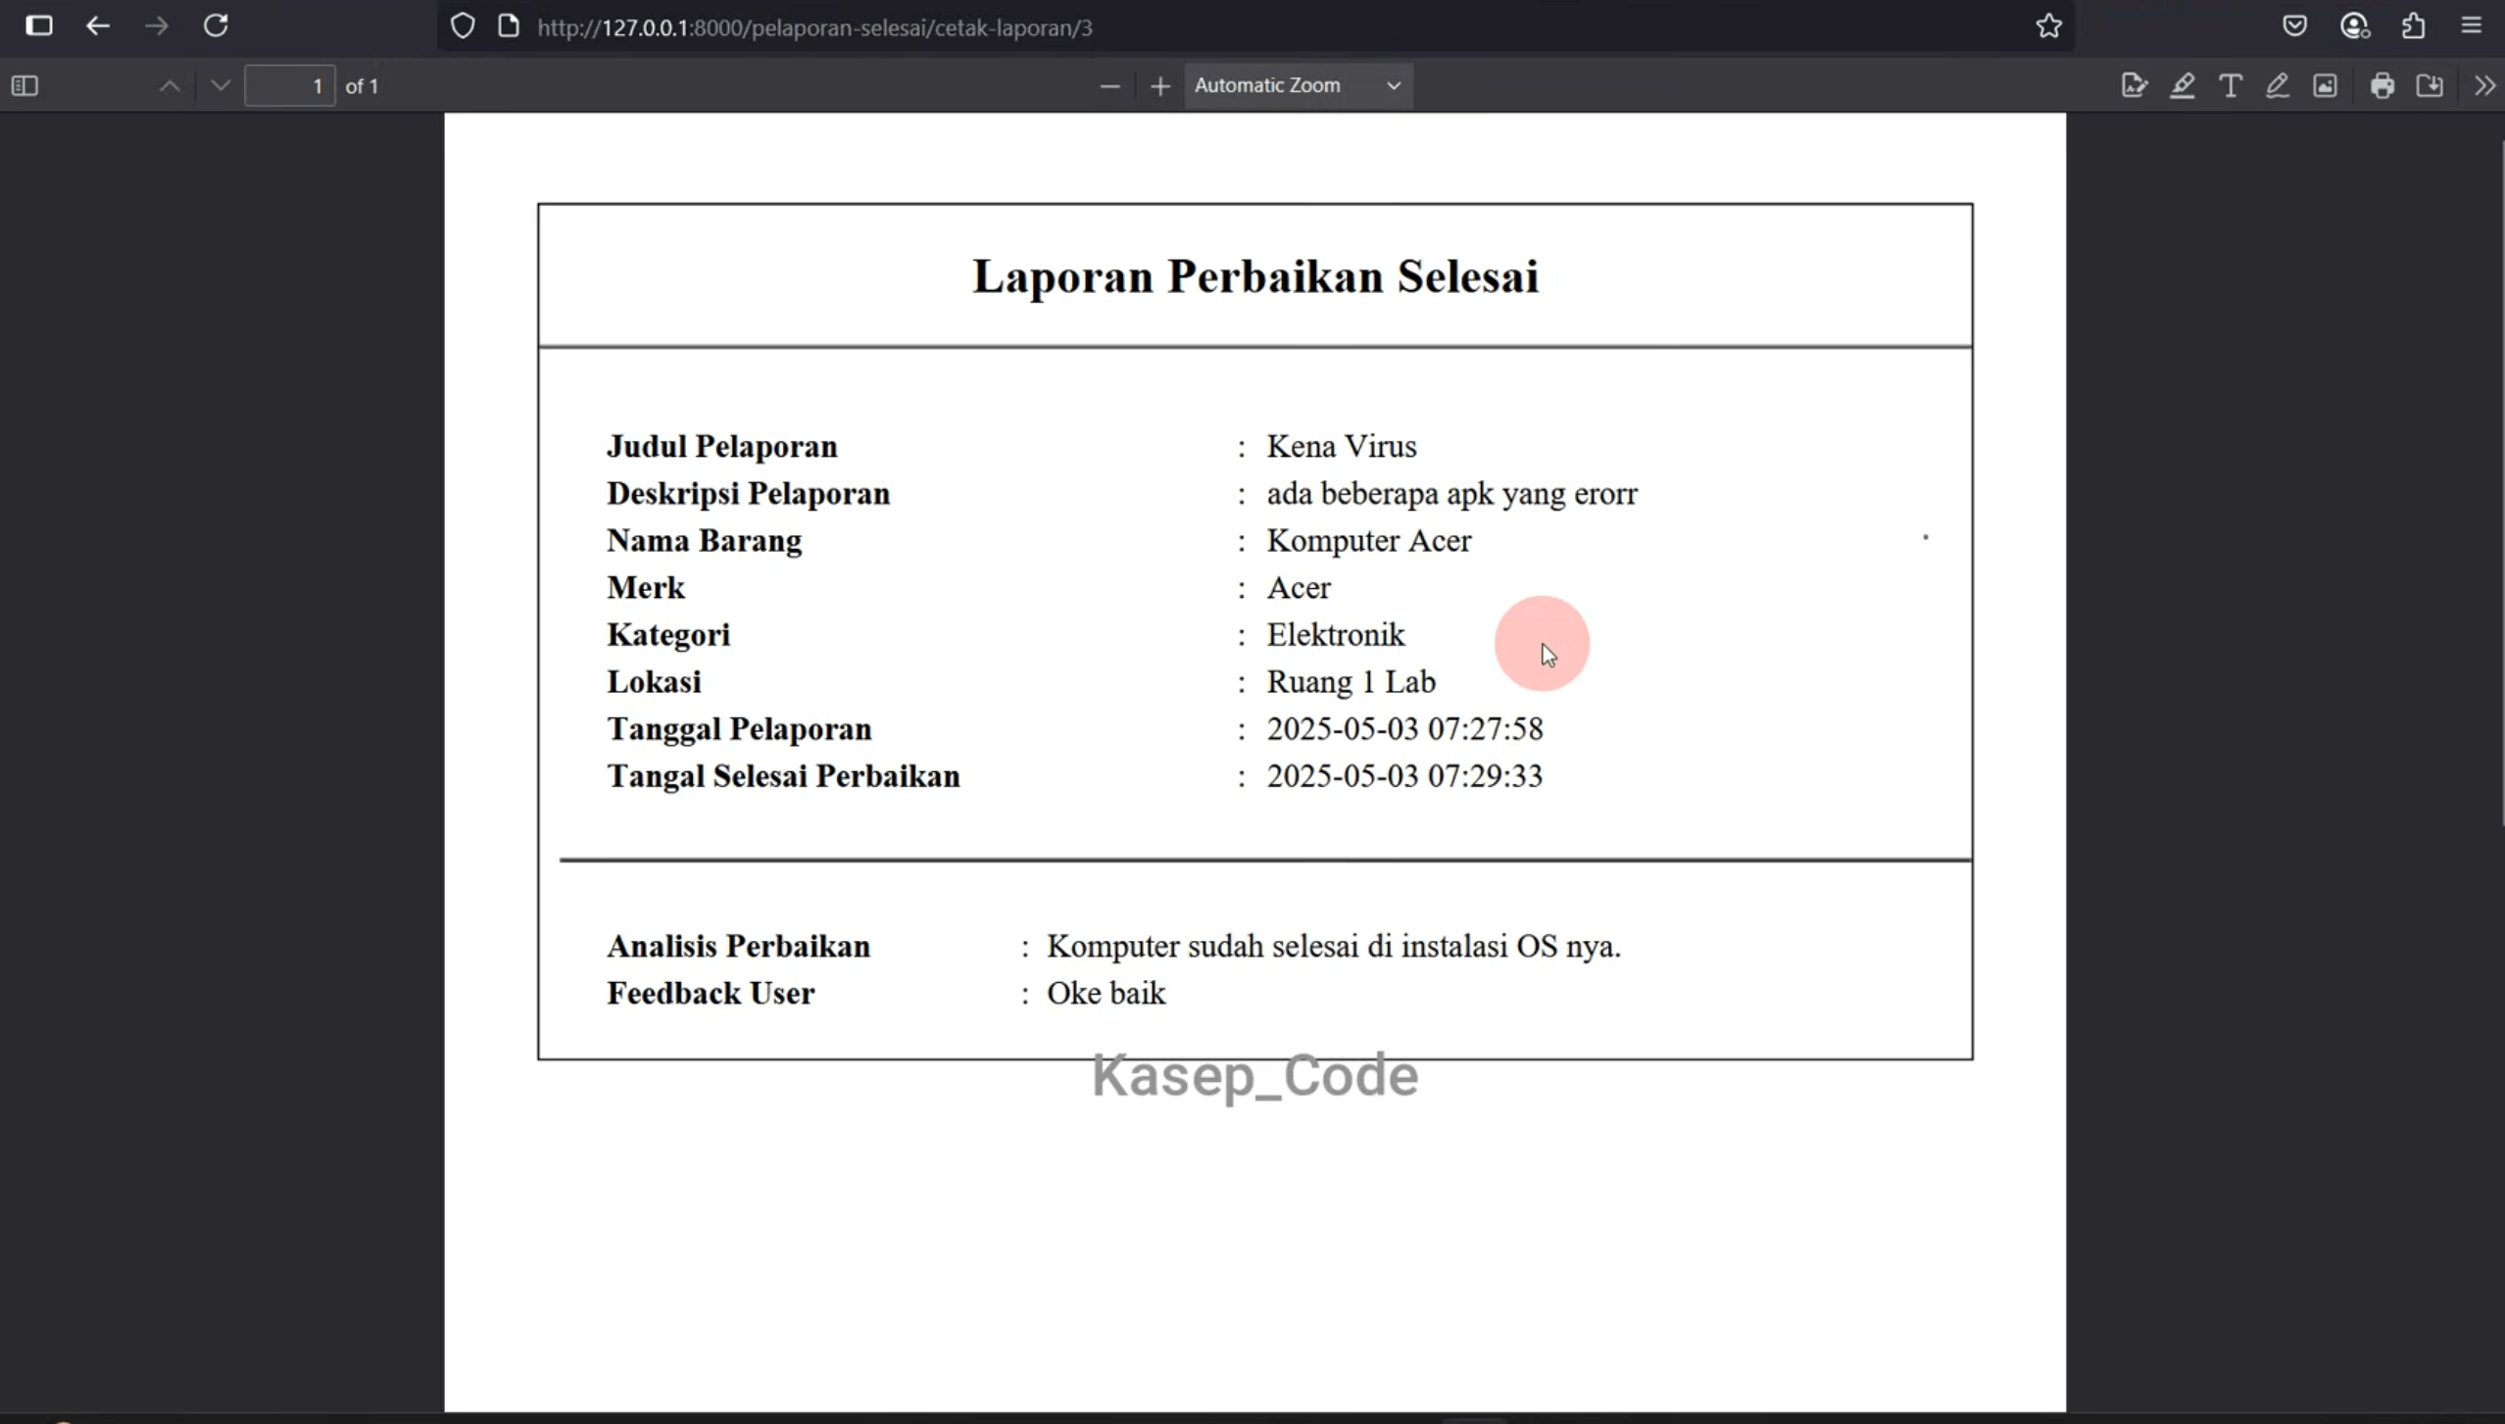The height and width of the screenshot is (1424, 2505).
Task: Click the Merk label
Action: pos(646,588)
